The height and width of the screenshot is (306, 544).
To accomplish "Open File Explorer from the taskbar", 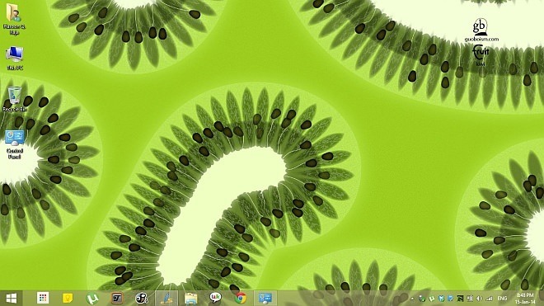I will coord(191,298).
